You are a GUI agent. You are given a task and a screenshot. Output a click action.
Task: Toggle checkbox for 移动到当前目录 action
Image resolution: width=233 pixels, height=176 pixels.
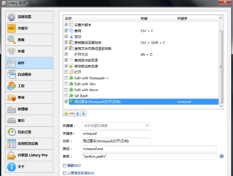[66, 66]
